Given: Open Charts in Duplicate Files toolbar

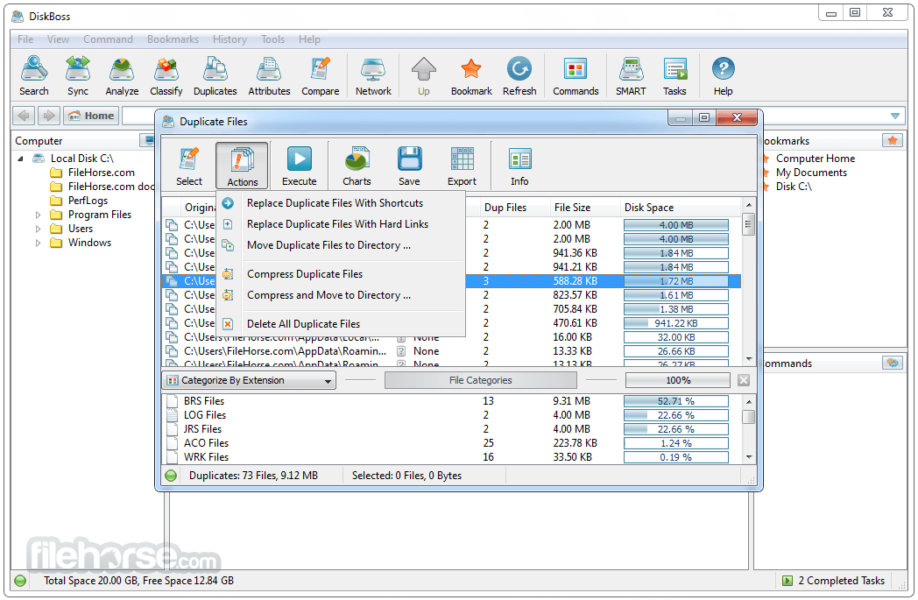Looking at the screenshot, I should click(x=357, y=166).
